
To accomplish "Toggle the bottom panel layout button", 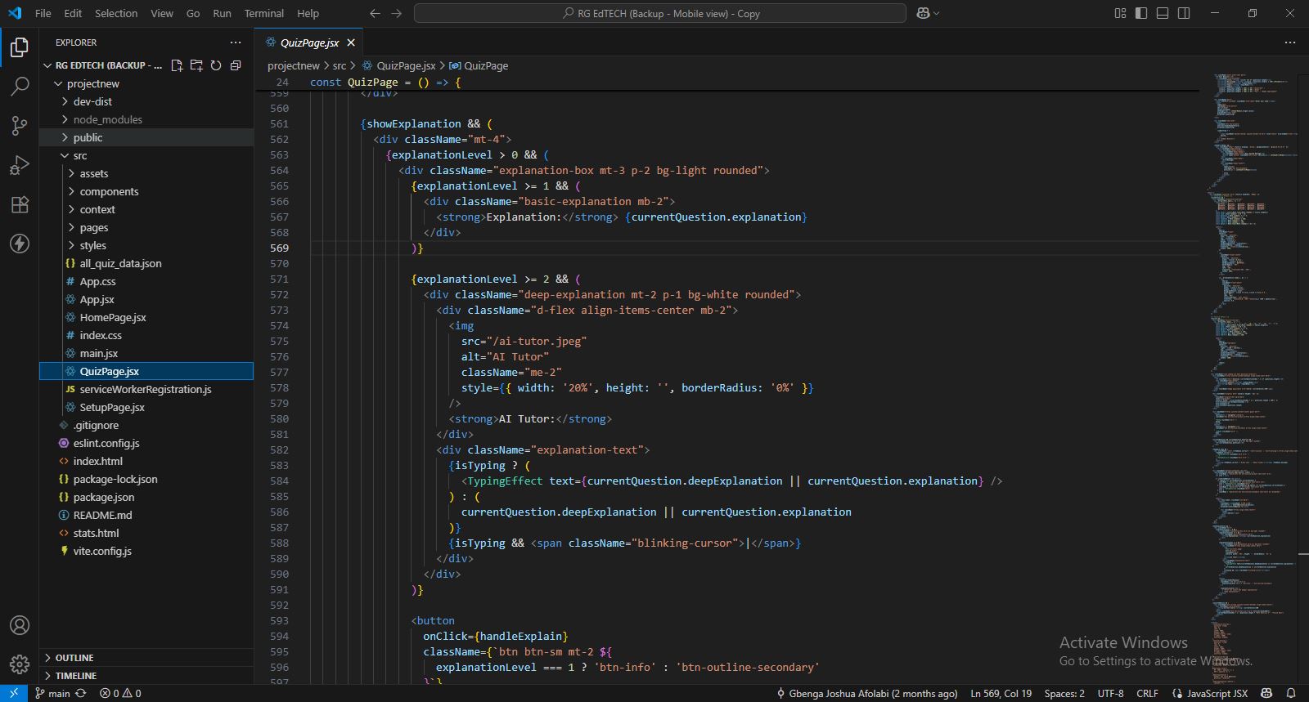I will pos(1163,13).
